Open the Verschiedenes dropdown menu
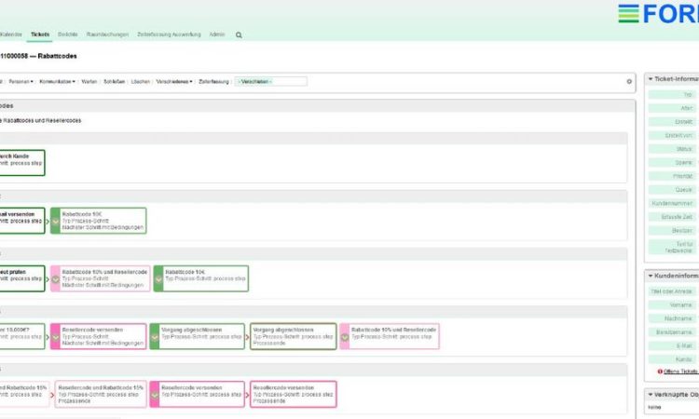The width and height of the screenshot is (699, 419). (x=174, y=82)
